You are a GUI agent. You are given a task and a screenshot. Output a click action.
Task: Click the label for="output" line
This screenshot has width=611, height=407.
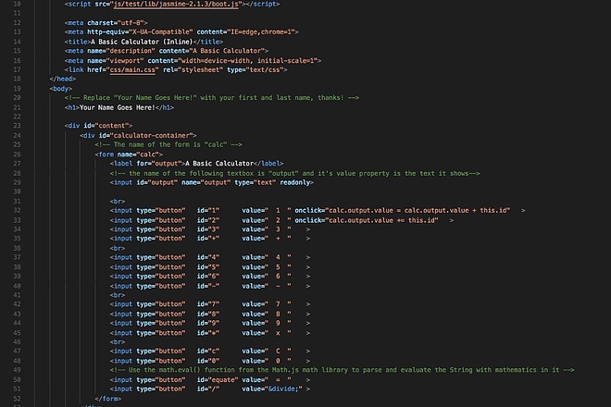pyautogui.click(x=196, y=164)
